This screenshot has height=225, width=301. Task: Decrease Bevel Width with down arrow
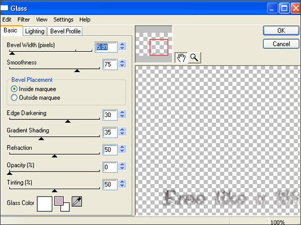(122, 48)
